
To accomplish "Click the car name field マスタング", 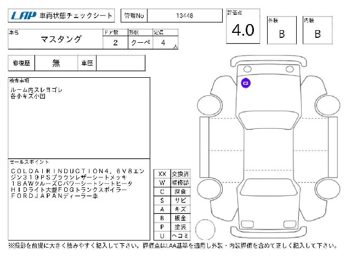I will click(x=55, y=39).
